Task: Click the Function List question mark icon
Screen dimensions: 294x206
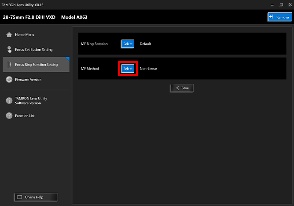Action: point(9,116)
